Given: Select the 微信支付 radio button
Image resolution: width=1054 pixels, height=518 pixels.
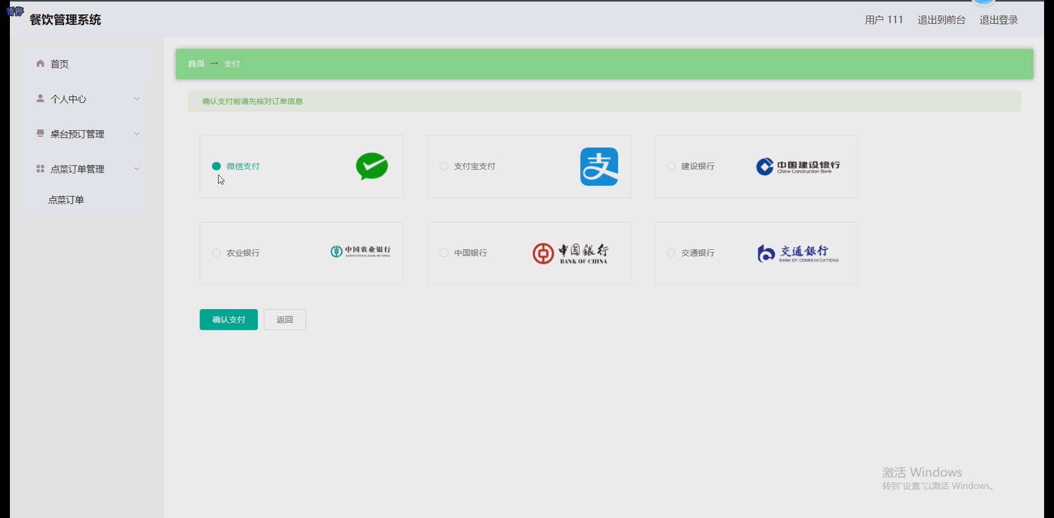Looking at the screenshot, I should coord(216,166).
